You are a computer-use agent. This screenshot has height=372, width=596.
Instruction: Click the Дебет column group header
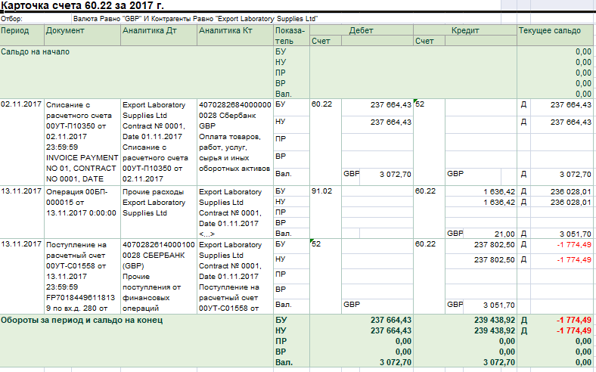pyautogui.click(x=361, y=31)
